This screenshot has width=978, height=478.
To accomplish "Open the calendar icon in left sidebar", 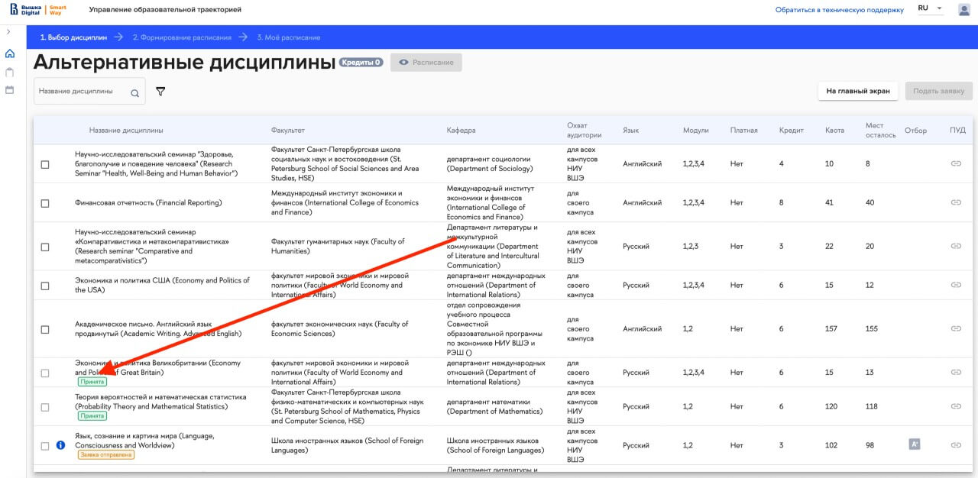I will pos(10,90).
